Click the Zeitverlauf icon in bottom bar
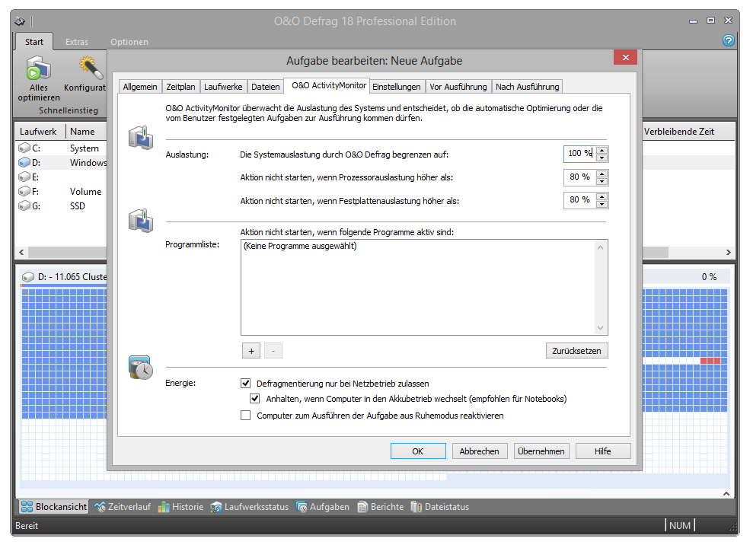Screen dimensions: 750x548 pos(100,507)
